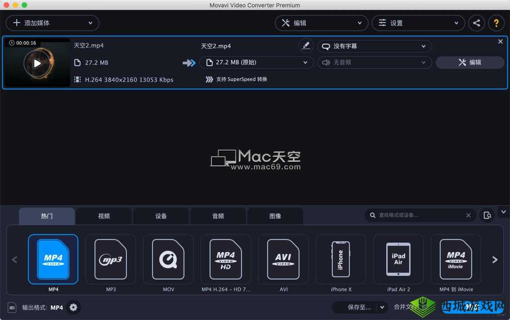
Task: Click the 编辑 button on the clip row
Action: (470, 62)
